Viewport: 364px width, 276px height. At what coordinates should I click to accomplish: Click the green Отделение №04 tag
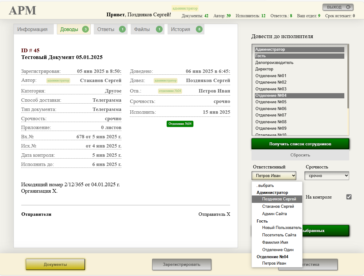(180, 124)
